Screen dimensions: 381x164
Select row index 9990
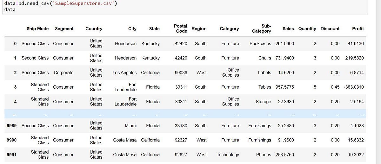(x=11, y=140)
